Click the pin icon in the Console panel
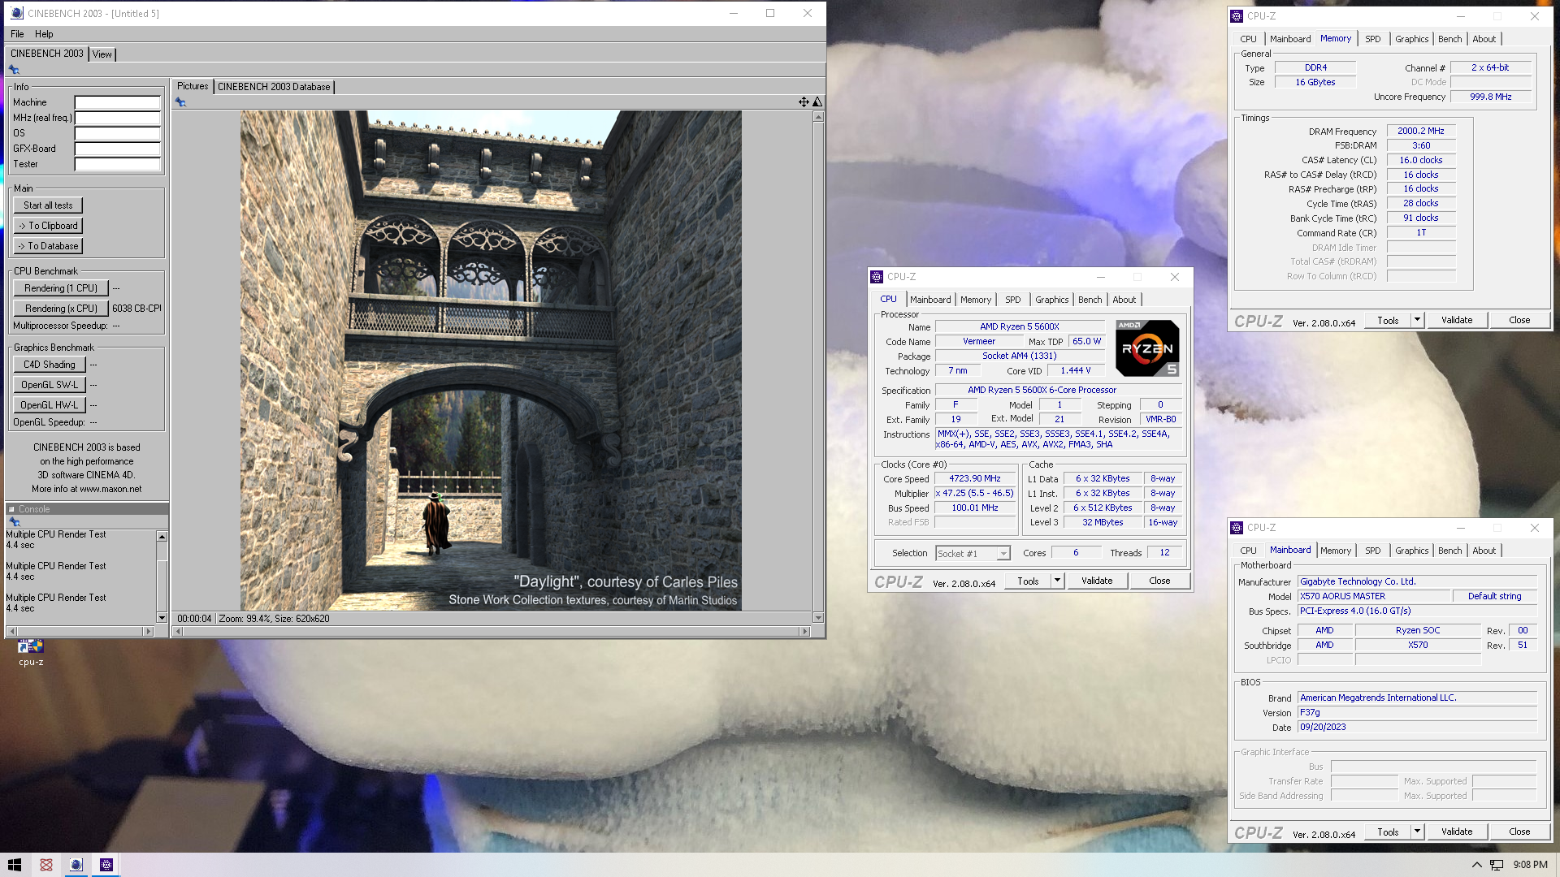The height and width of the screenshot is (877, 1560). tap(14, 522)
